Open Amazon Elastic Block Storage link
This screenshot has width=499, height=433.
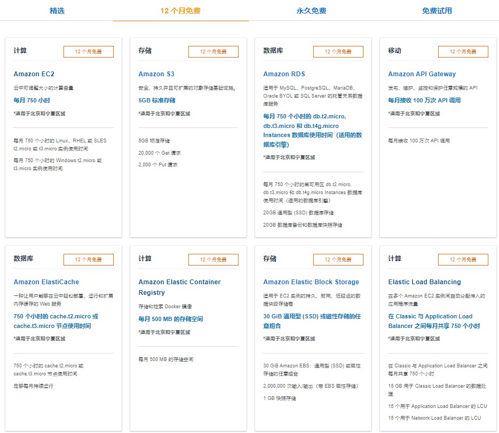tap(311, 282)
